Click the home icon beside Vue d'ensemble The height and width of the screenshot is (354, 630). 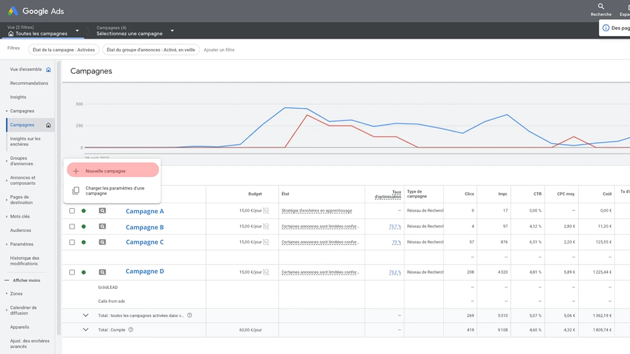(48, 70)
